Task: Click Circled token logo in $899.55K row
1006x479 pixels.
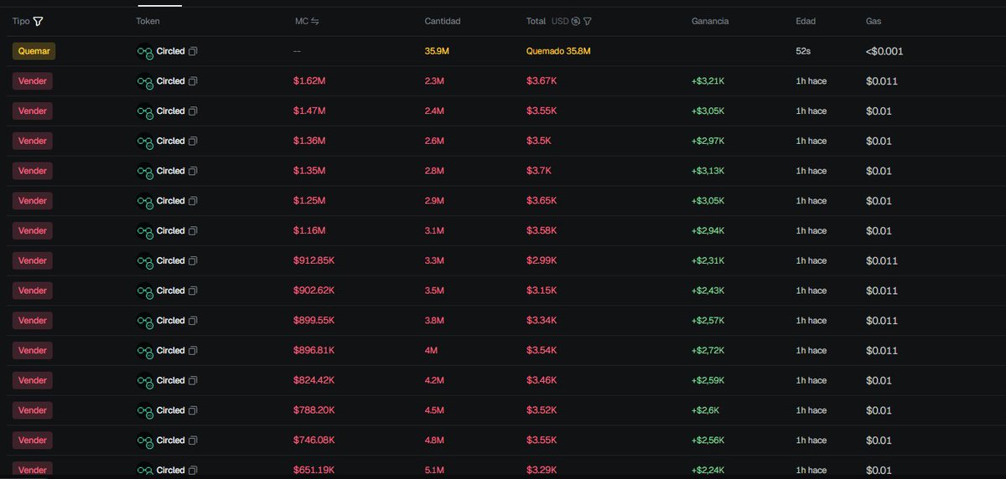Action: [145, 321]
